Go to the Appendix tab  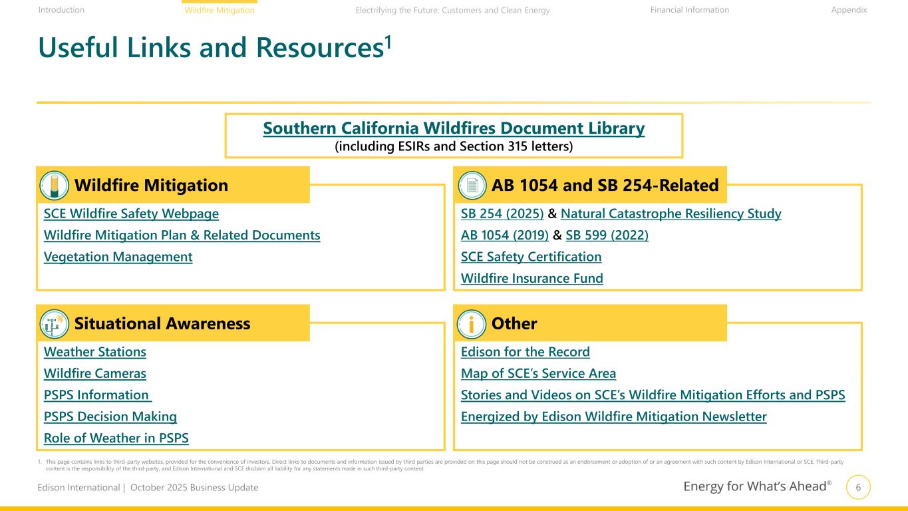coord(849,10)
